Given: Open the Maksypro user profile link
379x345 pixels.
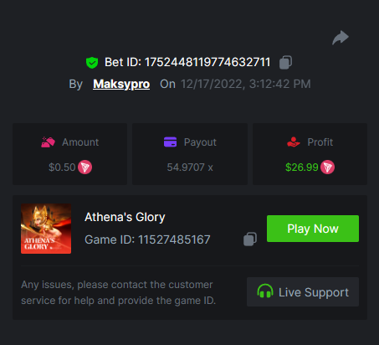Looking at the screenshot, I should coord(121,84).
